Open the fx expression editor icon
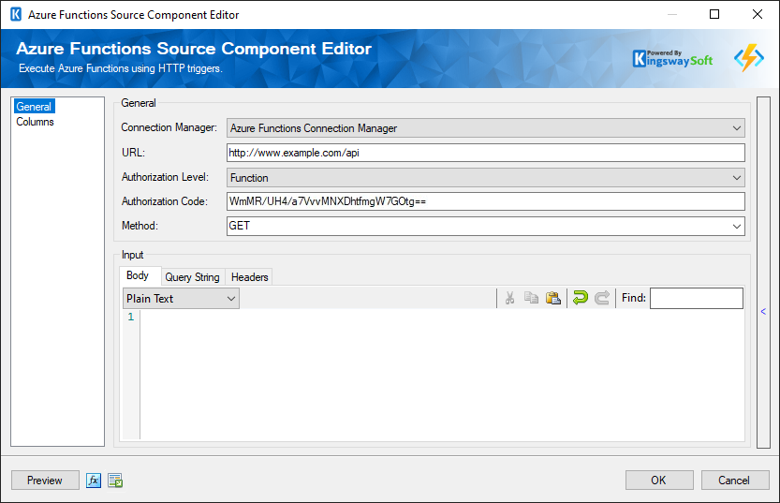The image size is (780, 503). (94, 481)
